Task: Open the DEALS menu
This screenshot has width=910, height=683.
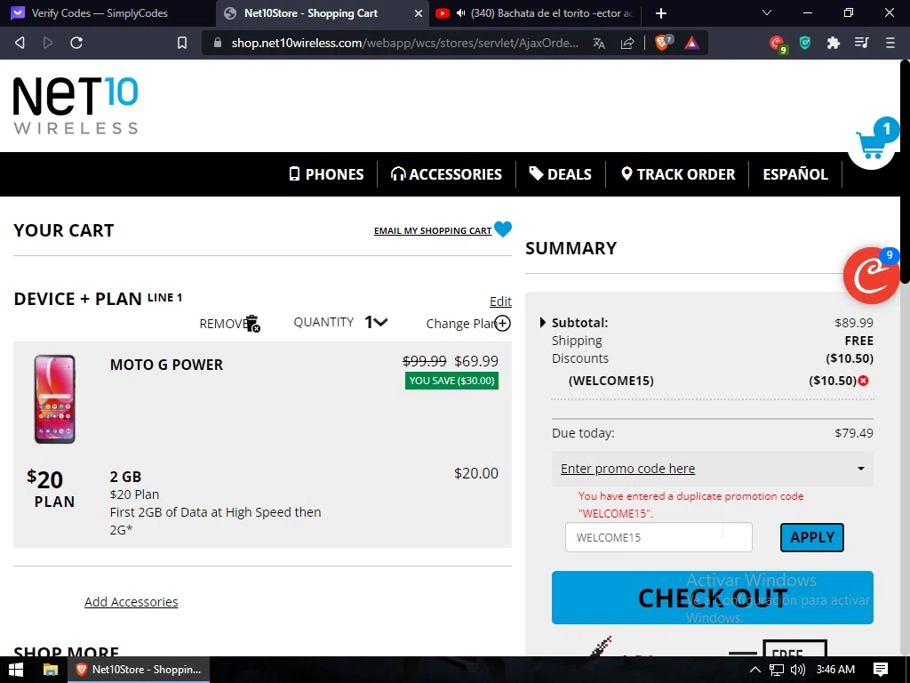Action: coord(561,174)
